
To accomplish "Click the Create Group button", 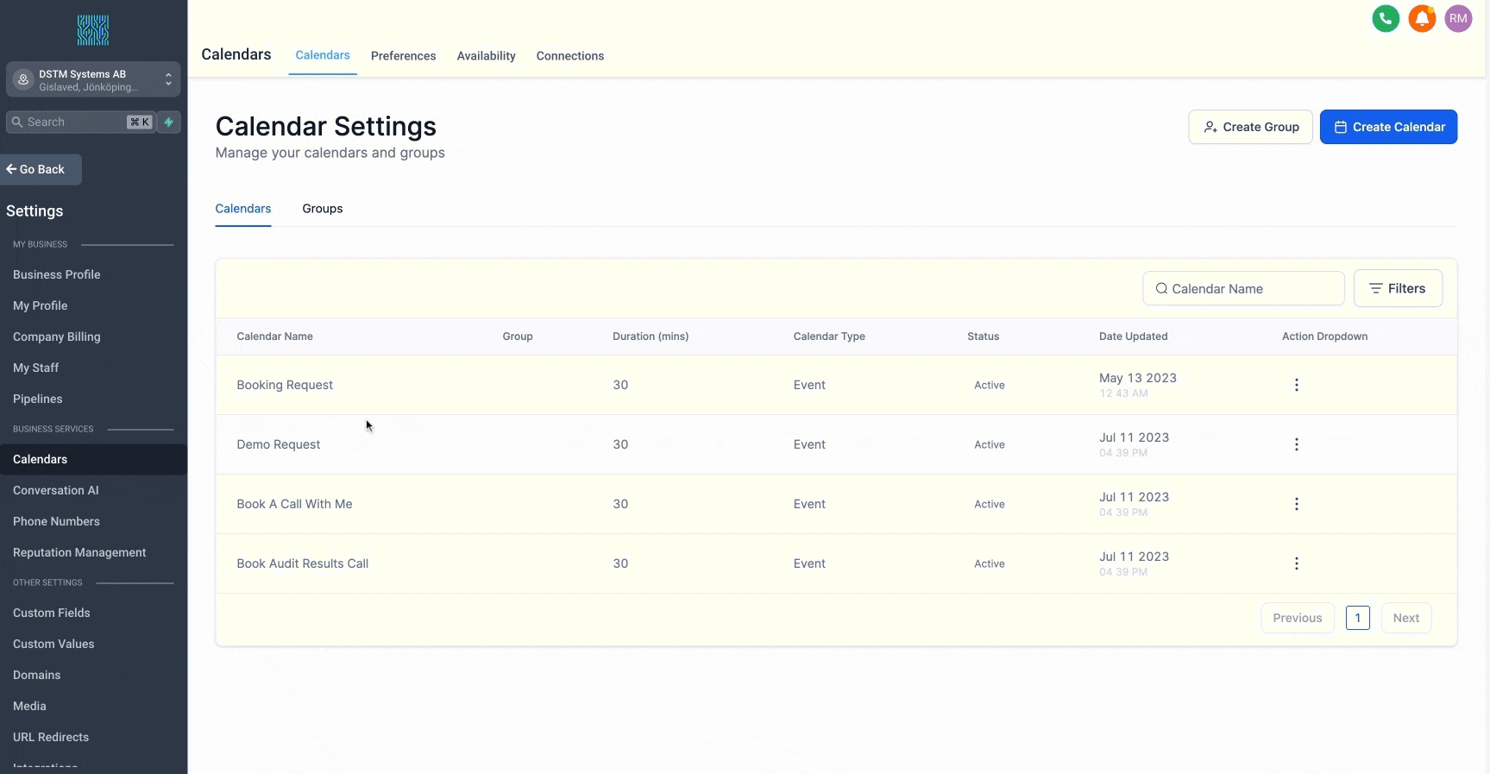I will click(1250, 127).
